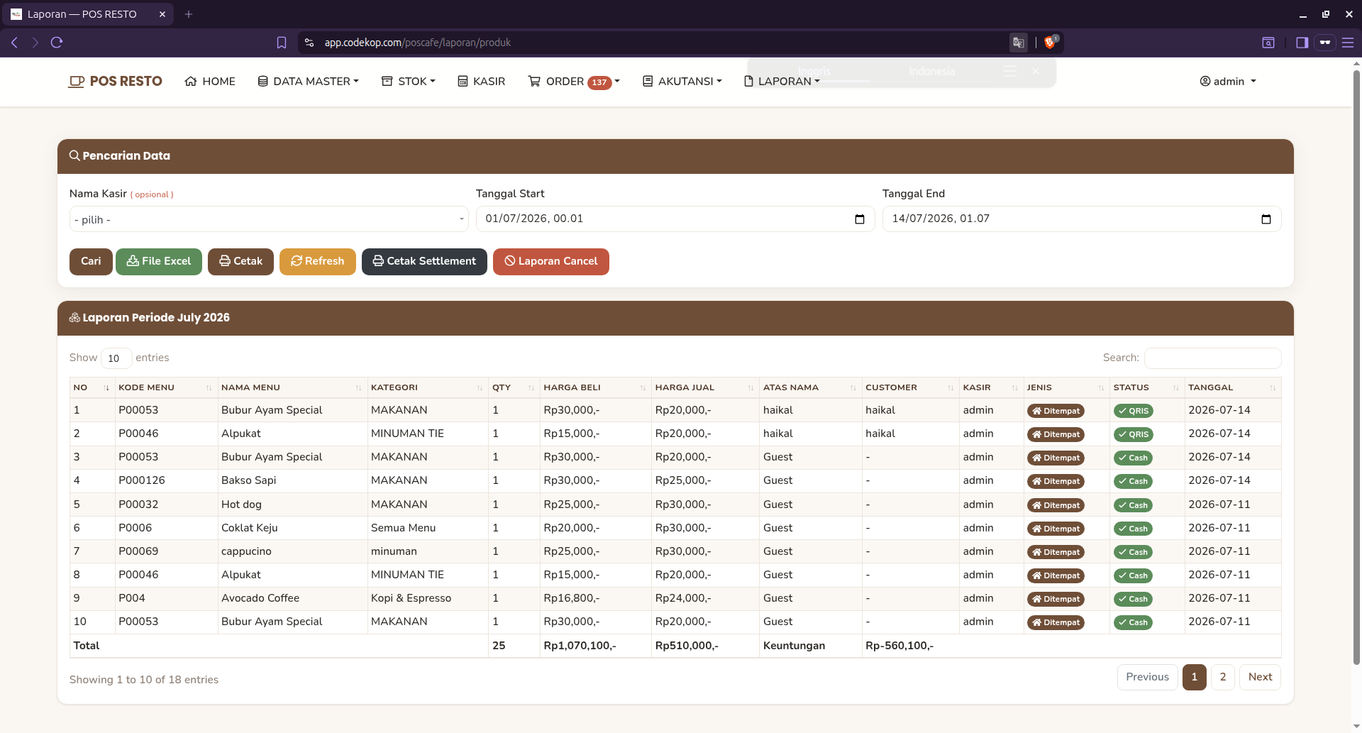The height and width of the screenshot is (733, 1362).
Task: Select the Laporan — POS RESTO browser tab
Action: [x=89, y=14]
